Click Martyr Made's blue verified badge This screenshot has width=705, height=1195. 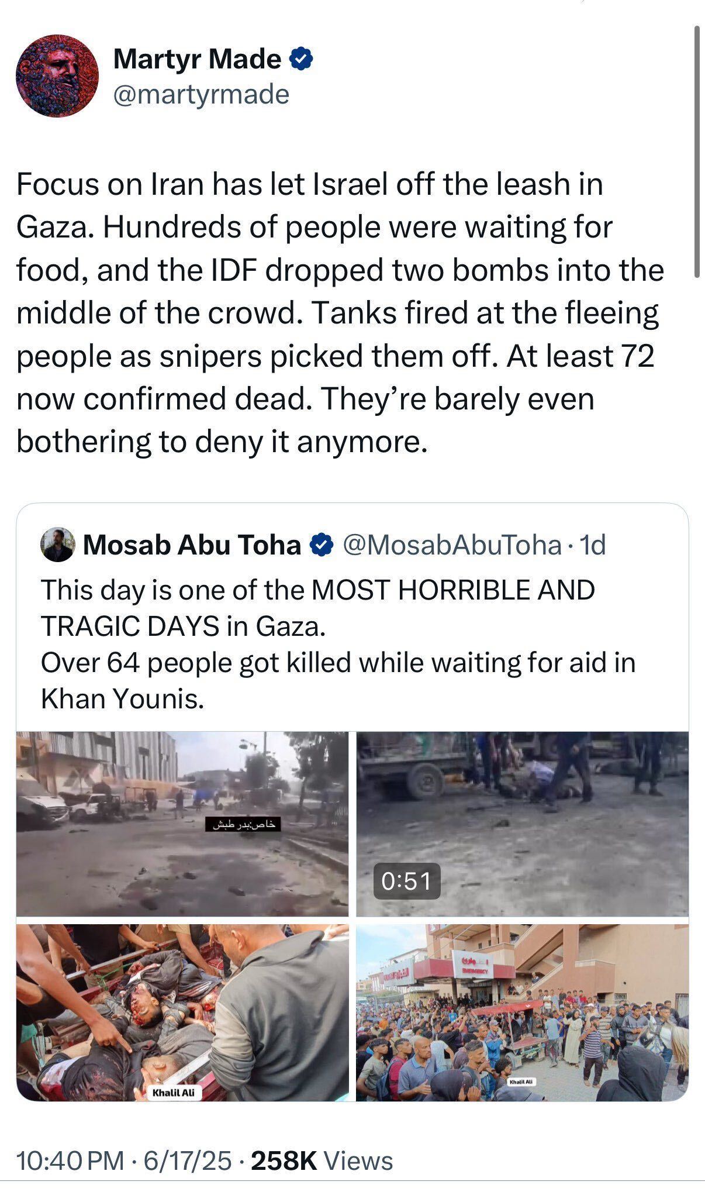point(302,59)
